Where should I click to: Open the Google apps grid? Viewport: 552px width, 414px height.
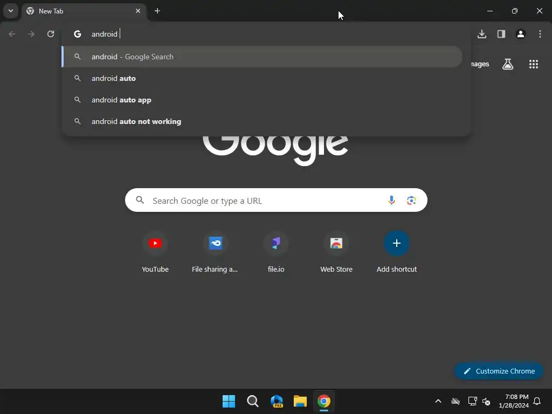[x=534, y=64]
